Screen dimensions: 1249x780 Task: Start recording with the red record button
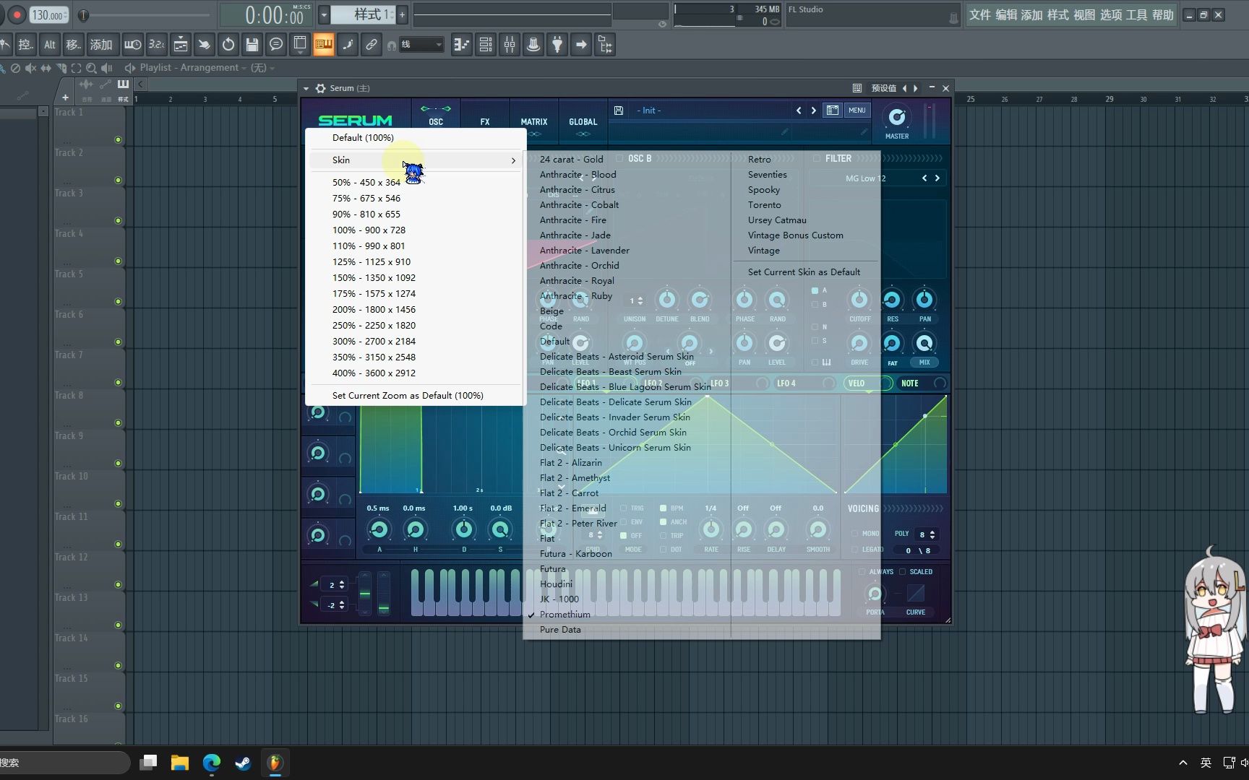17,14
